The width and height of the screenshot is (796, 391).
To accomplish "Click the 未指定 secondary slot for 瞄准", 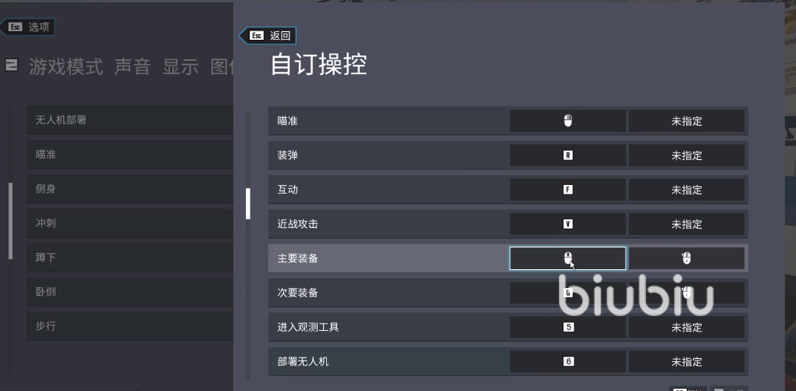I will click(687, 121).
